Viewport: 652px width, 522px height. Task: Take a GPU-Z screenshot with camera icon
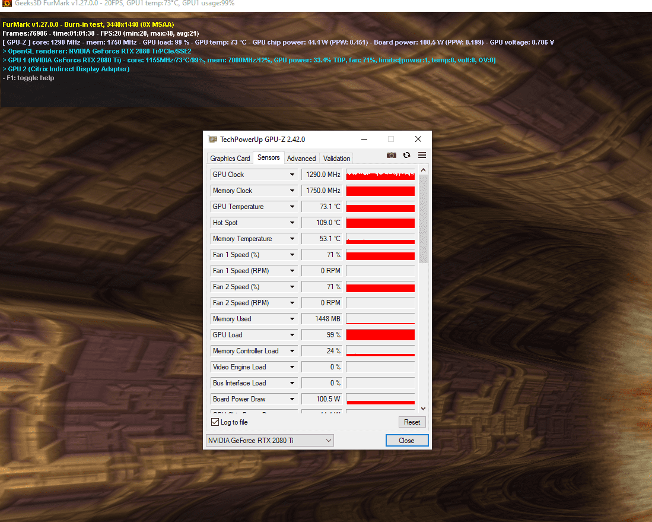point(392,155)
